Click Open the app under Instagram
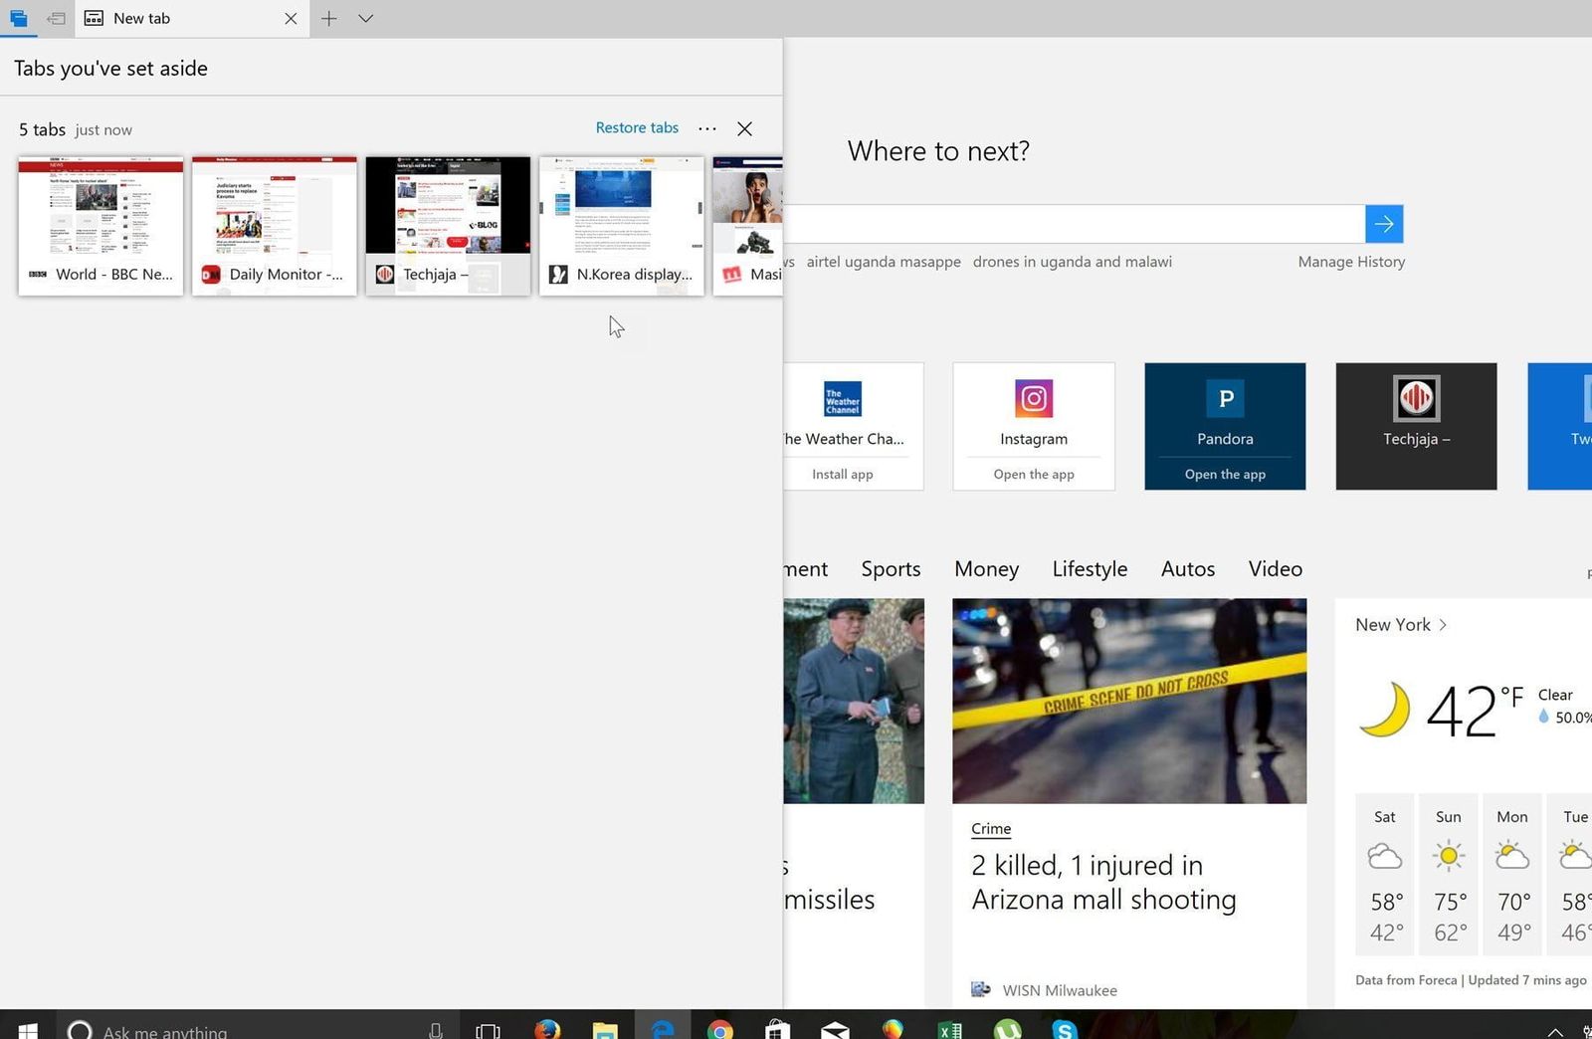1592x1039 pixels. click(1034, 474)
